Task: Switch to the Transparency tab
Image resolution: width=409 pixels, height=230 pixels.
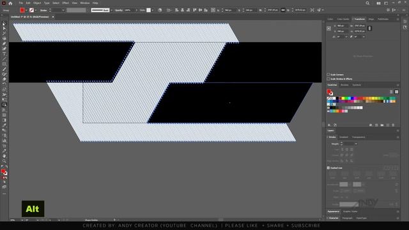Action: click(x=359, y=137)
